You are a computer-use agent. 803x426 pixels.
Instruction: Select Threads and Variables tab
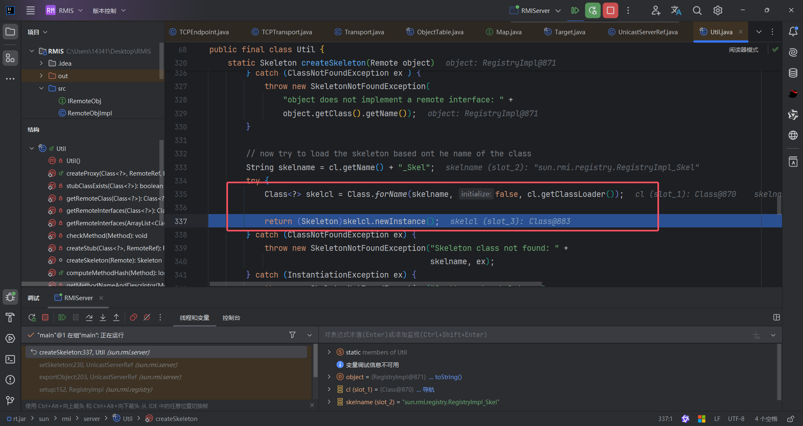point(195,318)
